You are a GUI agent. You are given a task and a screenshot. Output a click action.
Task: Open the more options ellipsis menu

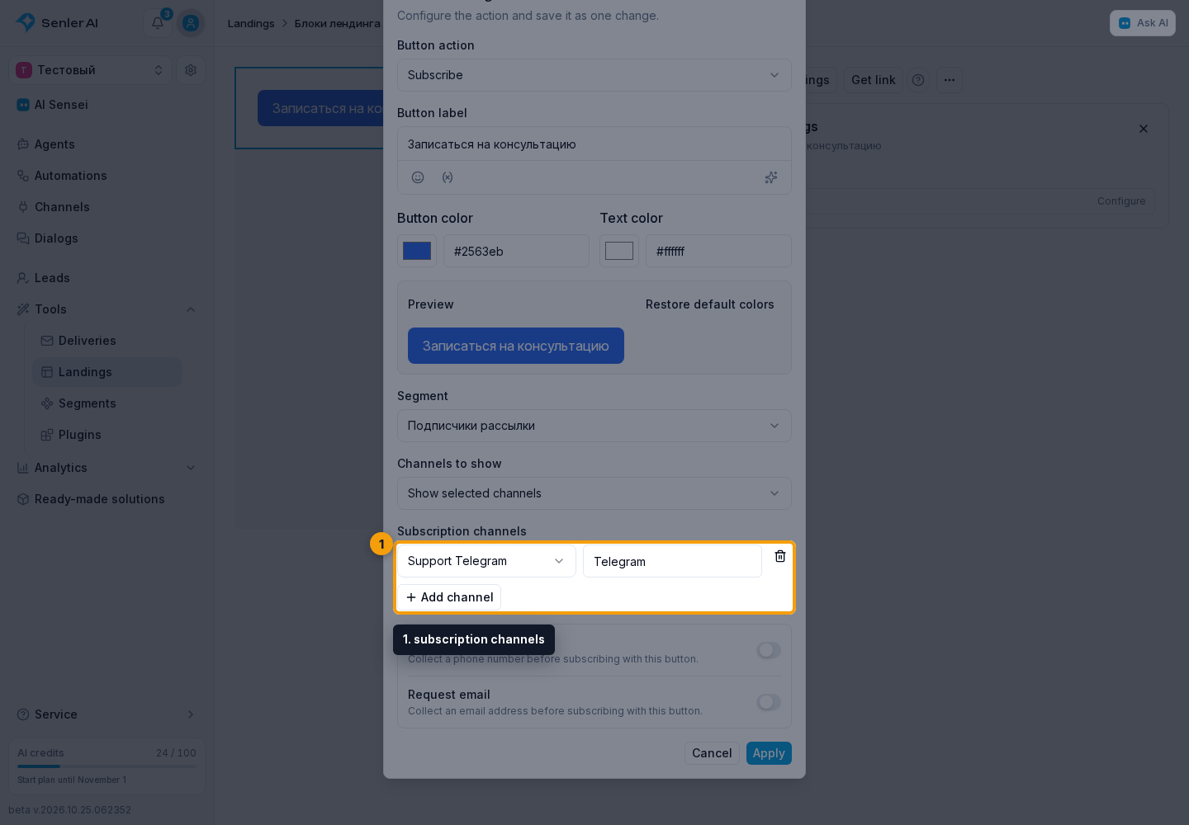tap(950, 80)
